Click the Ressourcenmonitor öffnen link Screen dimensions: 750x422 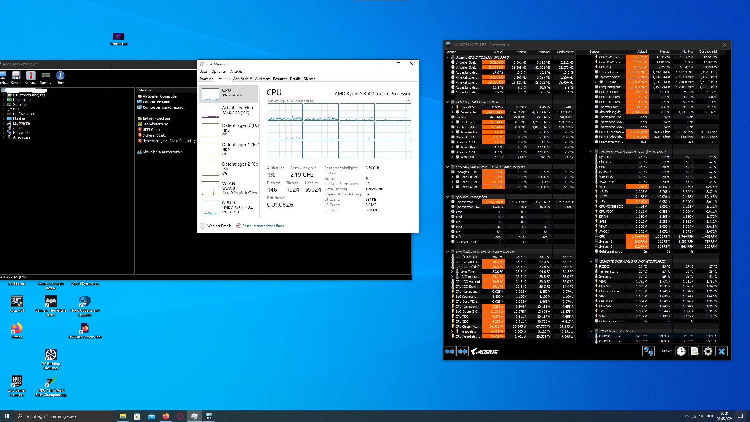click(263, 226)
